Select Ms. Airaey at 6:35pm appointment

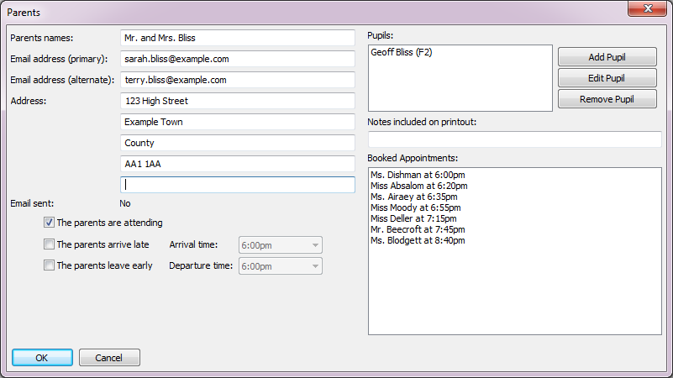413,197
